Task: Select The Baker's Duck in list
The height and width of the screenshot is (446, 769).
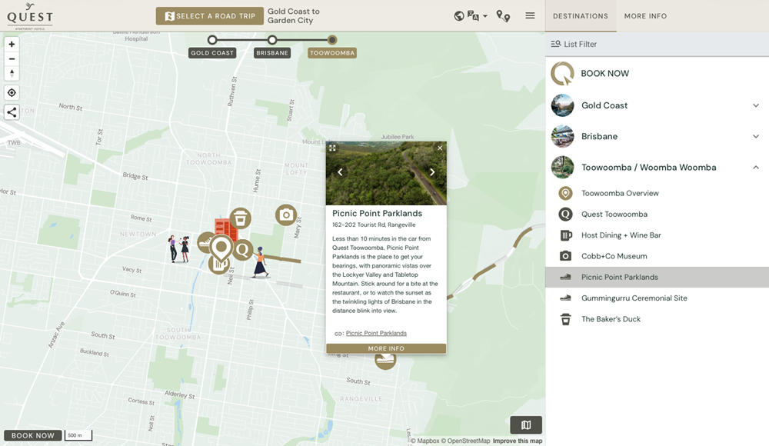Action: click(657, 319)
